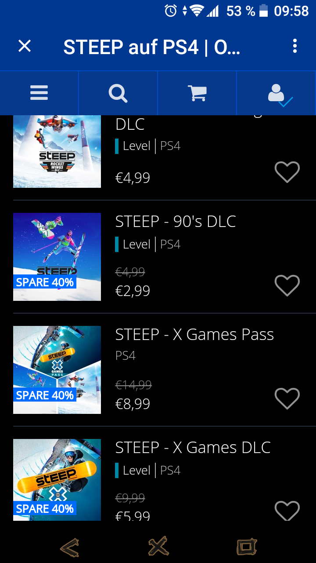Open the user account profile

(x=276, y=93)
